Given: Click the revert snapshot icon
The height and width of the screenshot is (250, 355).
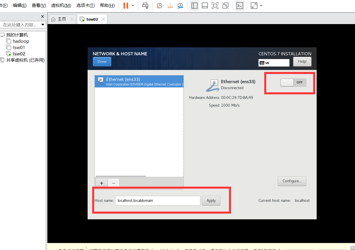Looking at the screenshot, I should 170,6.
